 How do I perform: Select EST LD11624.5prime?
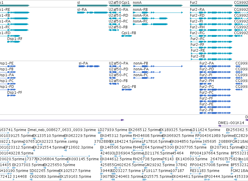click(206, 130)
